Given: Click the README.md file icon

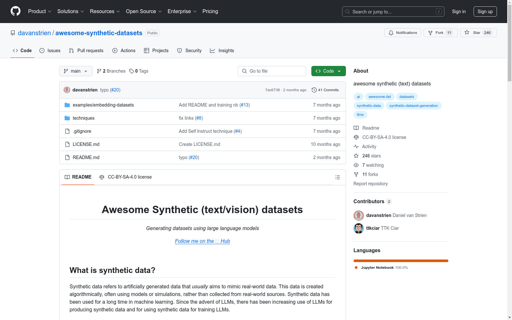Looking at the screenshot, I should (67, 157).
